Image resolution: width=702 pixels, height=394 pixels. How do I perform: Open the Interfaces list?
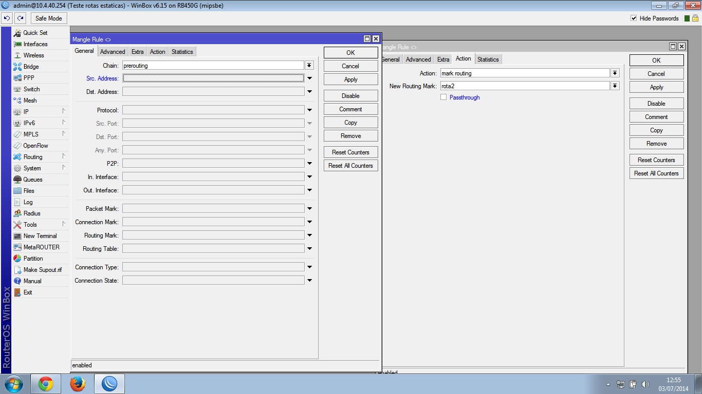[35, 44]
